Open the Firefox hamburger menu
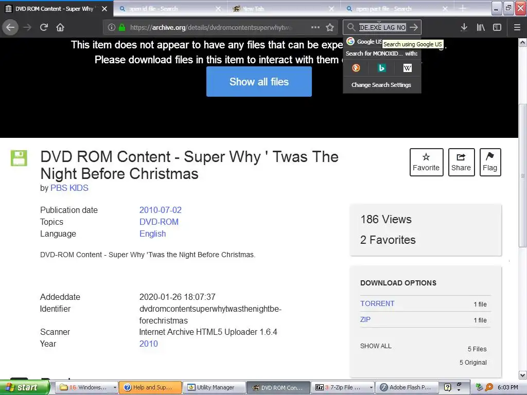527x395 pixels. click(517, 27)
